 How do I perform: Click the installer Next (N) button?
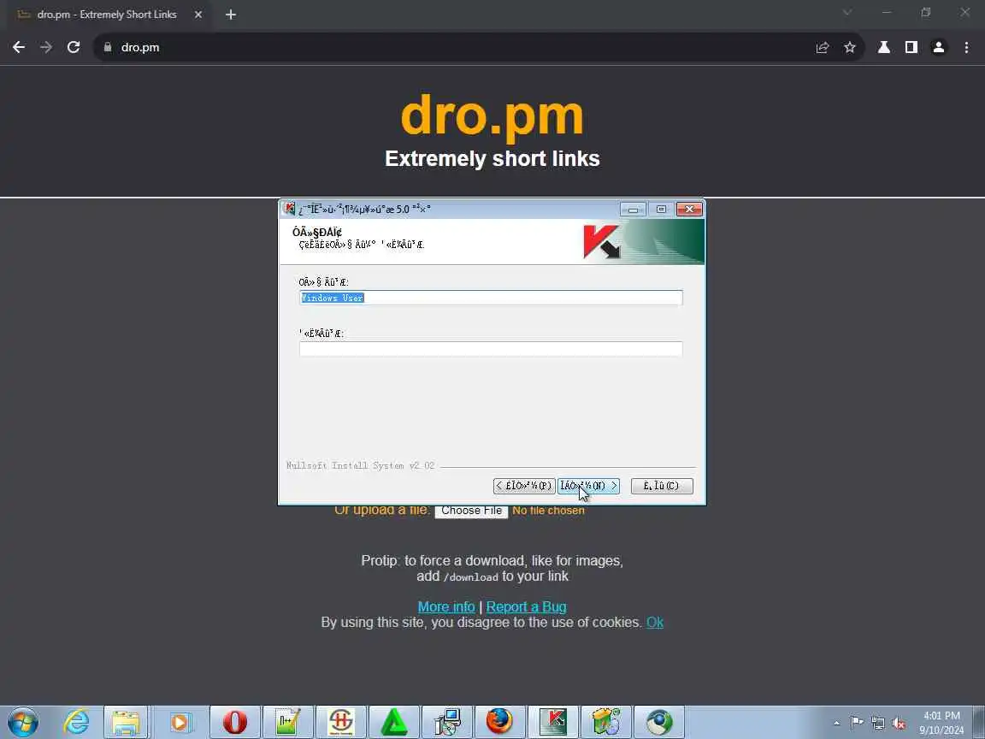pyautogui.click(x=588, y=486)
